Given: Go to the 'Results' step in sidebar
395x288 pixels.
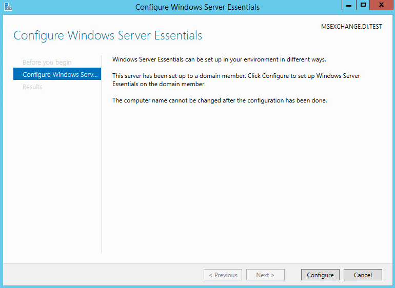Looking at the screenshot, I should (32, 87).
